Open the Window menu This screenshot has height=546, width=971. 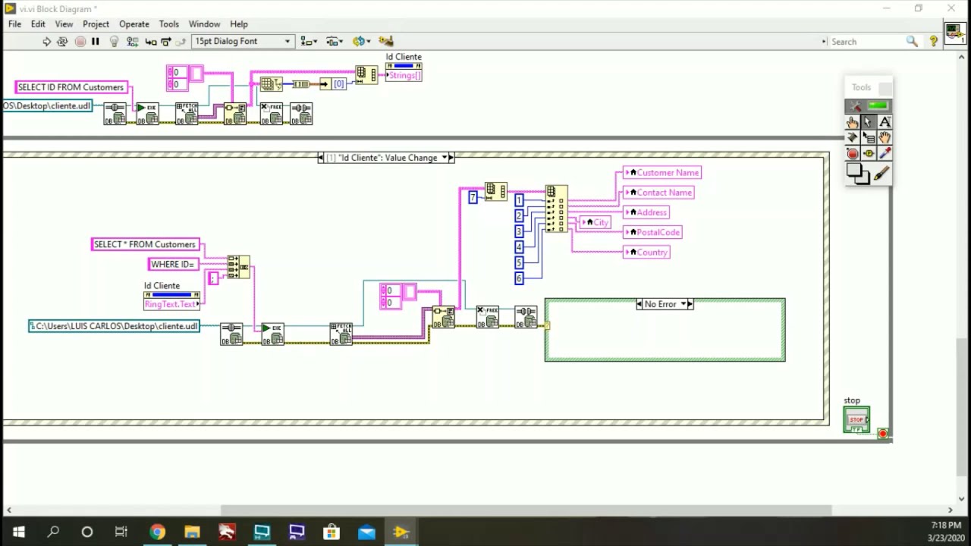point(204,24)
